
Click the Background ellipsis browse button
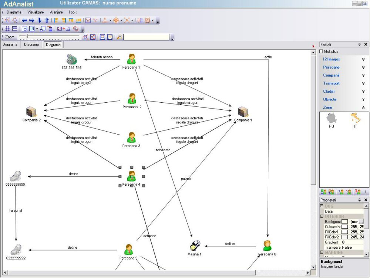point(361,222)
